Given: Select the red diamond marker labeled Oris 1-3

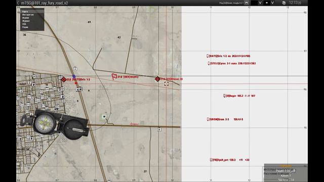Looking at the screenshot, I should click(x=64, y=79).
